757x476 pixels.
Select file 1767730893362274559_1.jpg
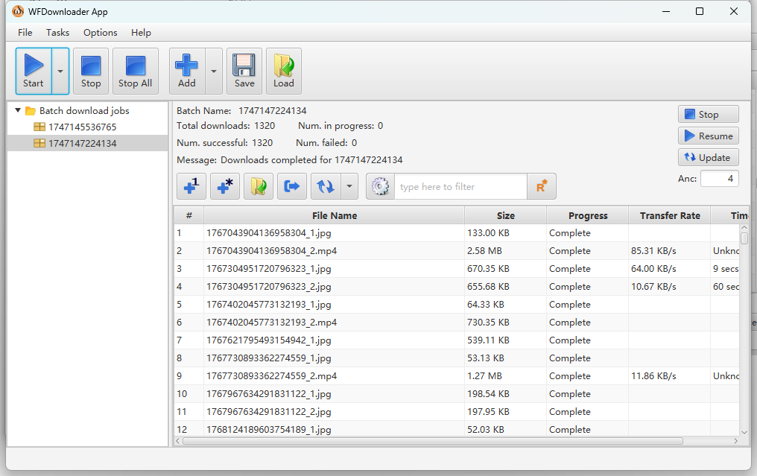pyautogui.click(x=269, y=358)
